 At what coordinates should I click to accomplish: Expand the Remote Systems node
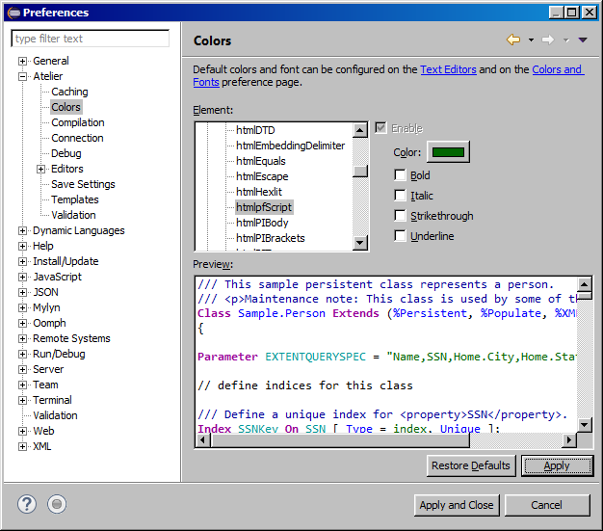point(23,338)
